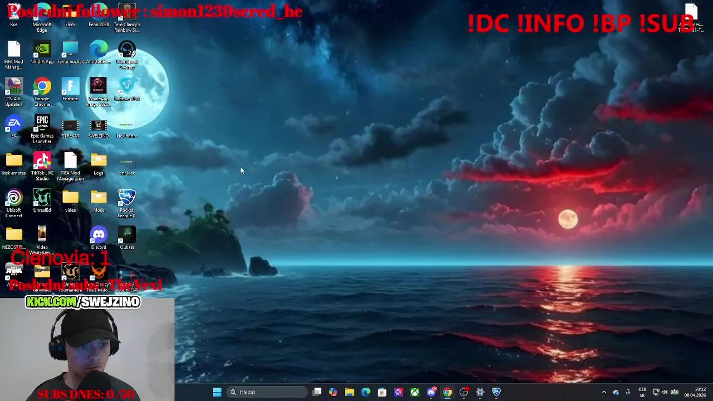Open Copilot from the taskbar
Viewport: 713px width, 401px height.
tap(333, 392)
